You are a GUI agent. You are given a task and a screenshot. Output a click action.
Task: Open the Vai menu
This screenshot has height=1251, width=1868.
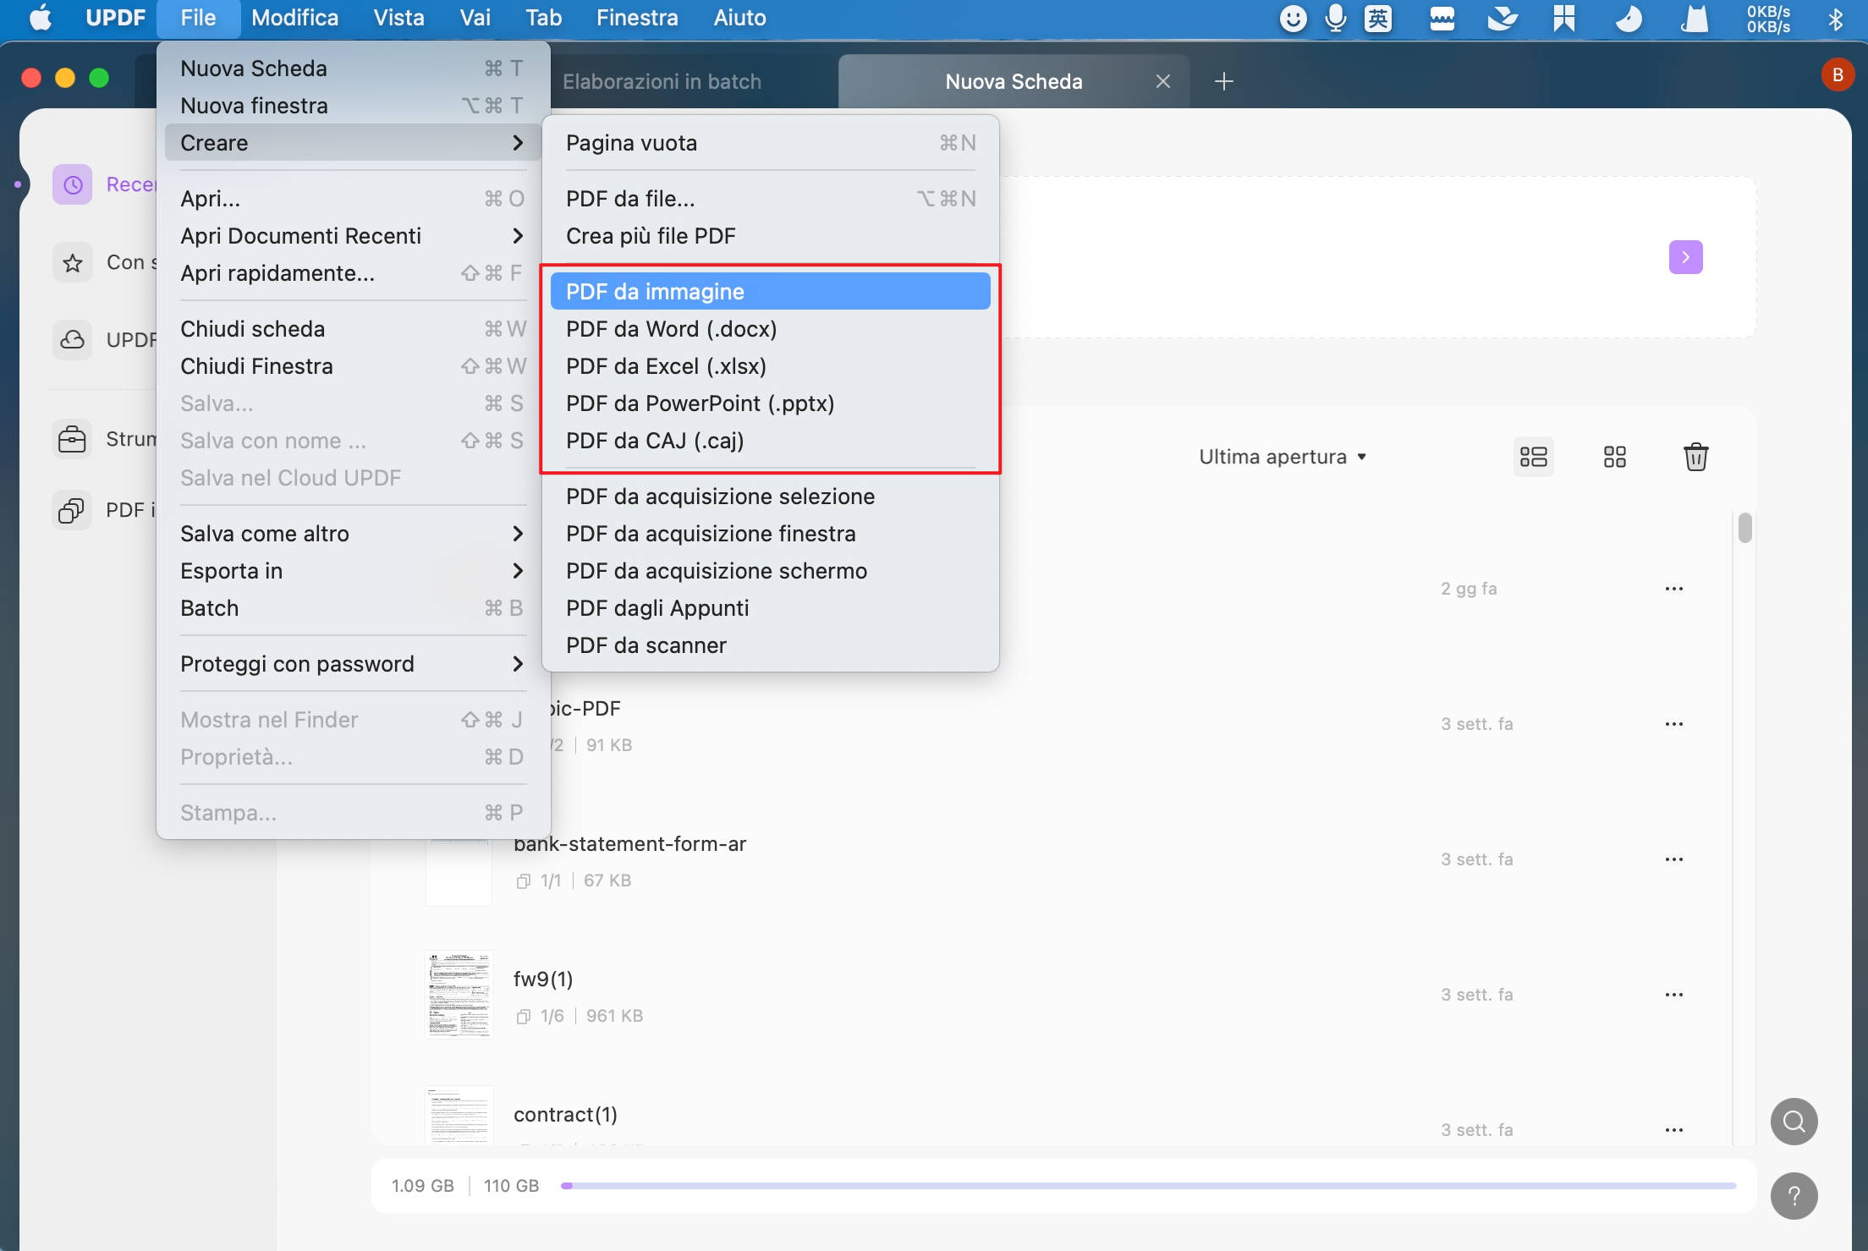coord(475,18)
